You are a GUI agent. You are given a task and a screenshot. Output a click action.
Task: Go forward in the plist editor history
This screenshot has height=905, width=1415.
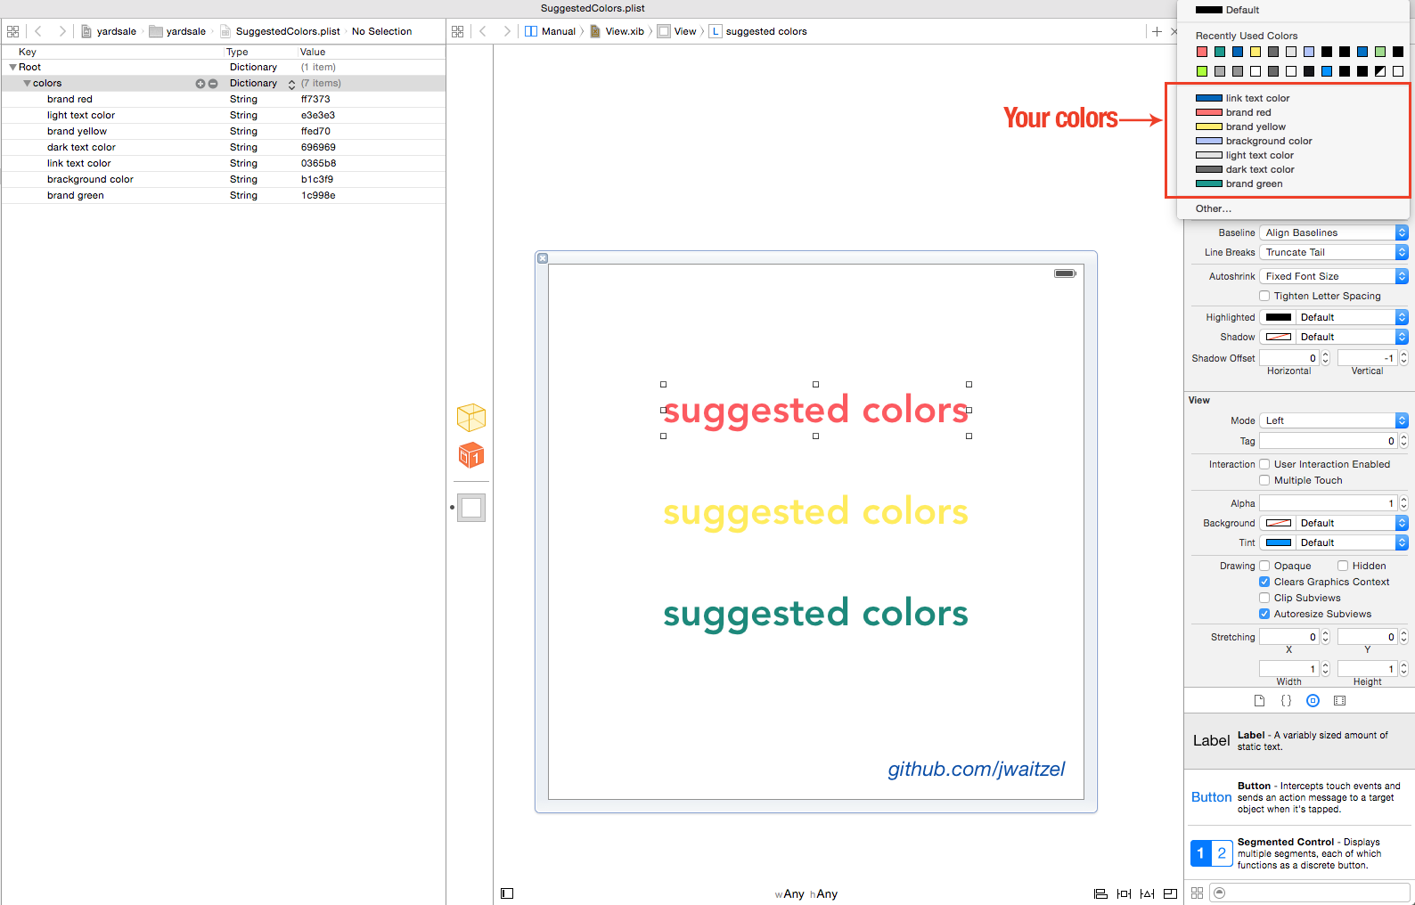[x=61, y=31]
